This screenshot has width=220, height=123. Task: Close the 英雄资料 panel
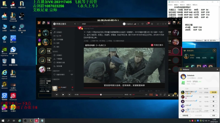pos(214,51)
